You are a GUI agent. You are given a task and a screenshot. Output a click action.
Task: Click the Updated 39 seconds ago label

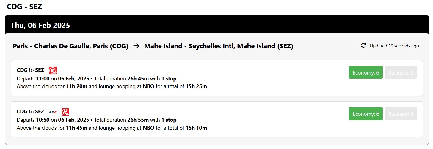click(394, 46)
